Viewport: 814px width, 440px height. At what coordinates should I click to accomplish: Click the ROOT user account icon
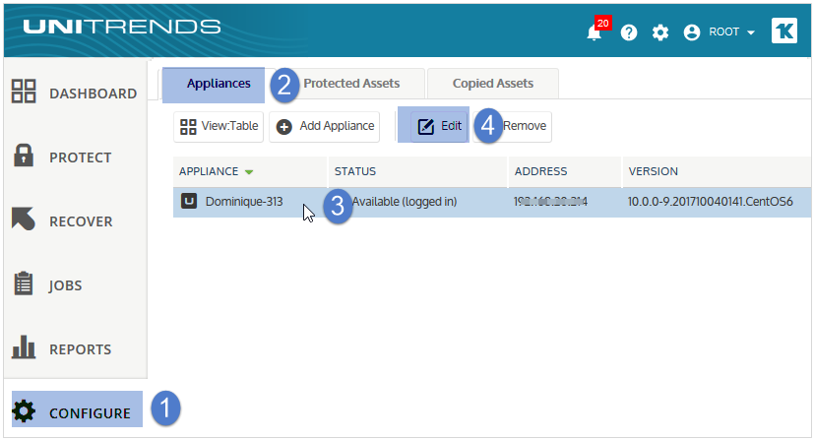(692, 32)
